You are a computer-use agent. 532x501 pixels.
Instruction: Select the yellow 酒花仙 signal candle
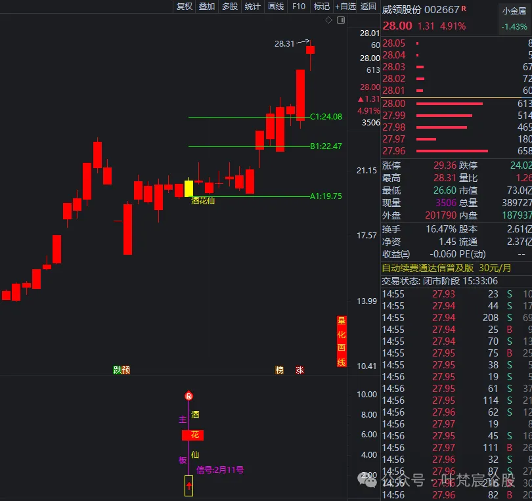tap(188, 188)
